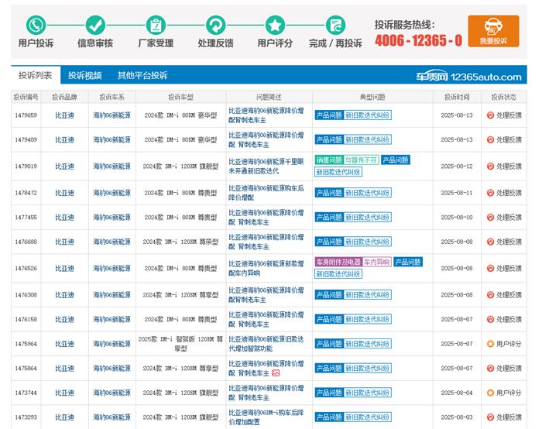The width and height of the screenshot is (542, 429).
Task: Click complaint number 1476308
Action: coord(26,295)
